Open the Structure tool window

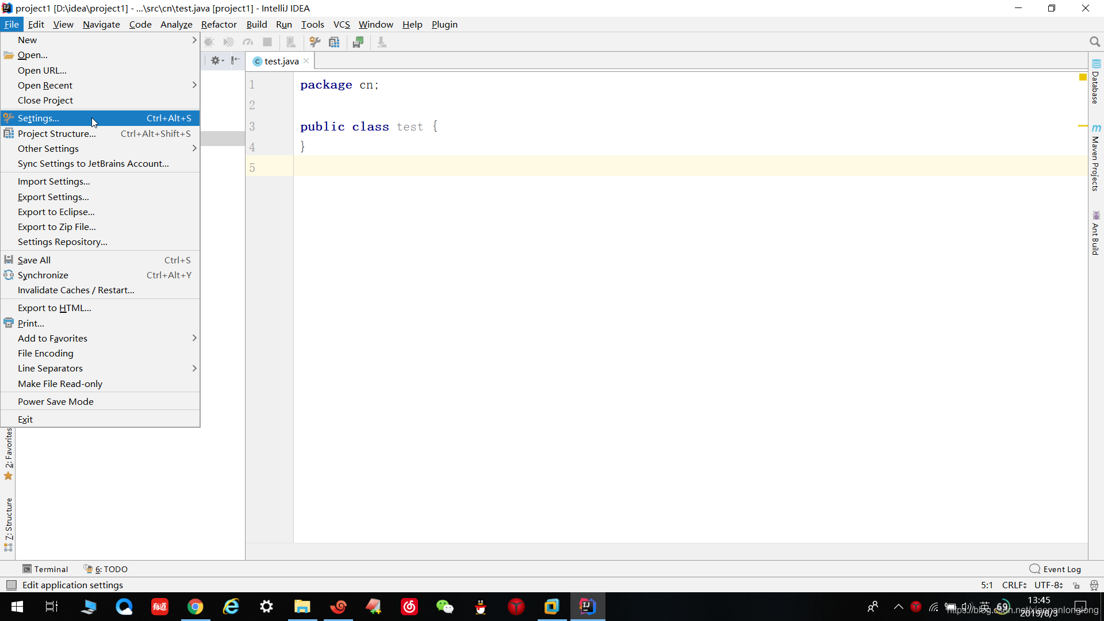click(x=8, y=524)
